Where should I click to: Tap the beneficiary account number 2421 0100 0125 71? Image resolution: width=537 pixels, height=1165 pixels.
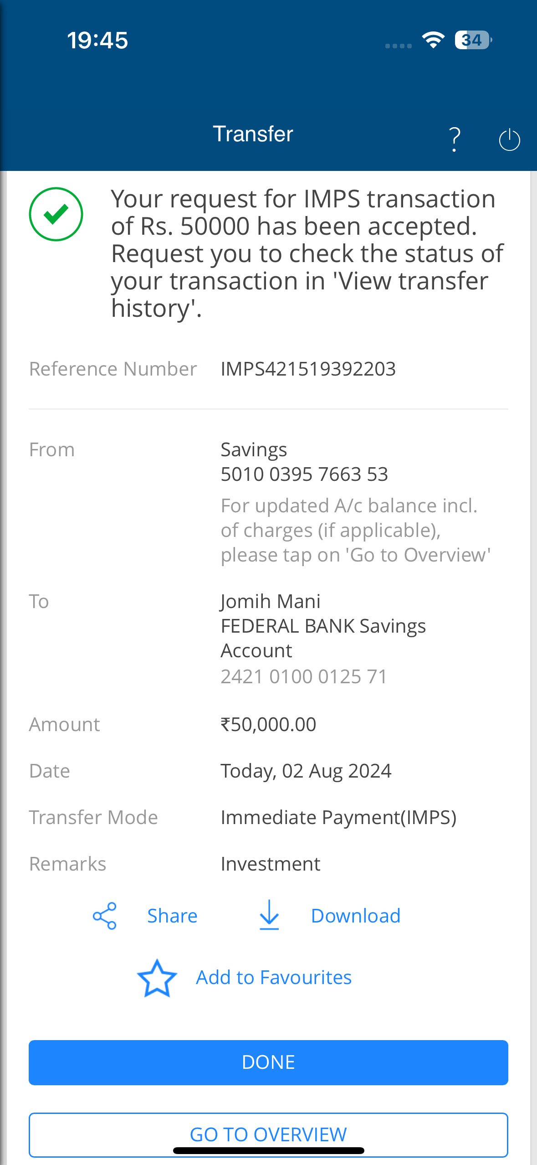(x=304, y=676)
